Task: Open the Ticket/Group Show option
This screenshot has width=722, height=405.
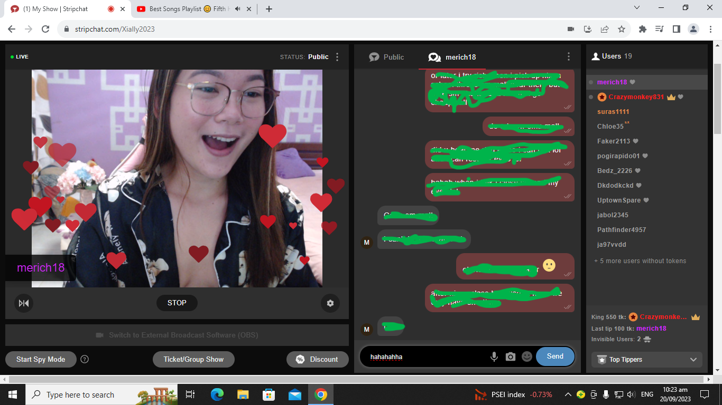Action: point(193,359)
